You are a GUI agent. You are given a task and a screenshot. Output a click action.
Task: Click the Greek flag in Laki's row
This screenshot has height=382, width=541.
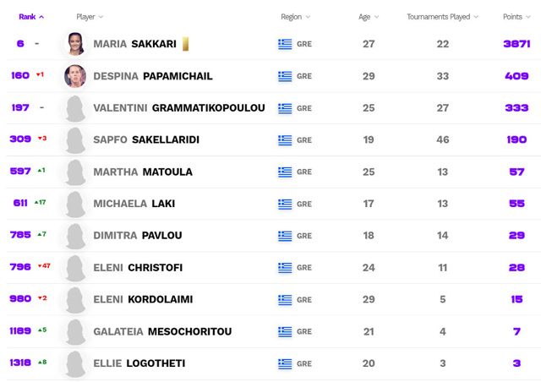pyautogui.click(x=285, y=204)
